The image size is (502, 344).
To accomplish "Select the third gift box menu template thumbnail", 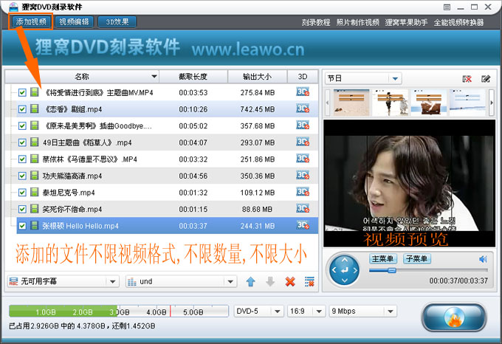I will pos(428,103).
